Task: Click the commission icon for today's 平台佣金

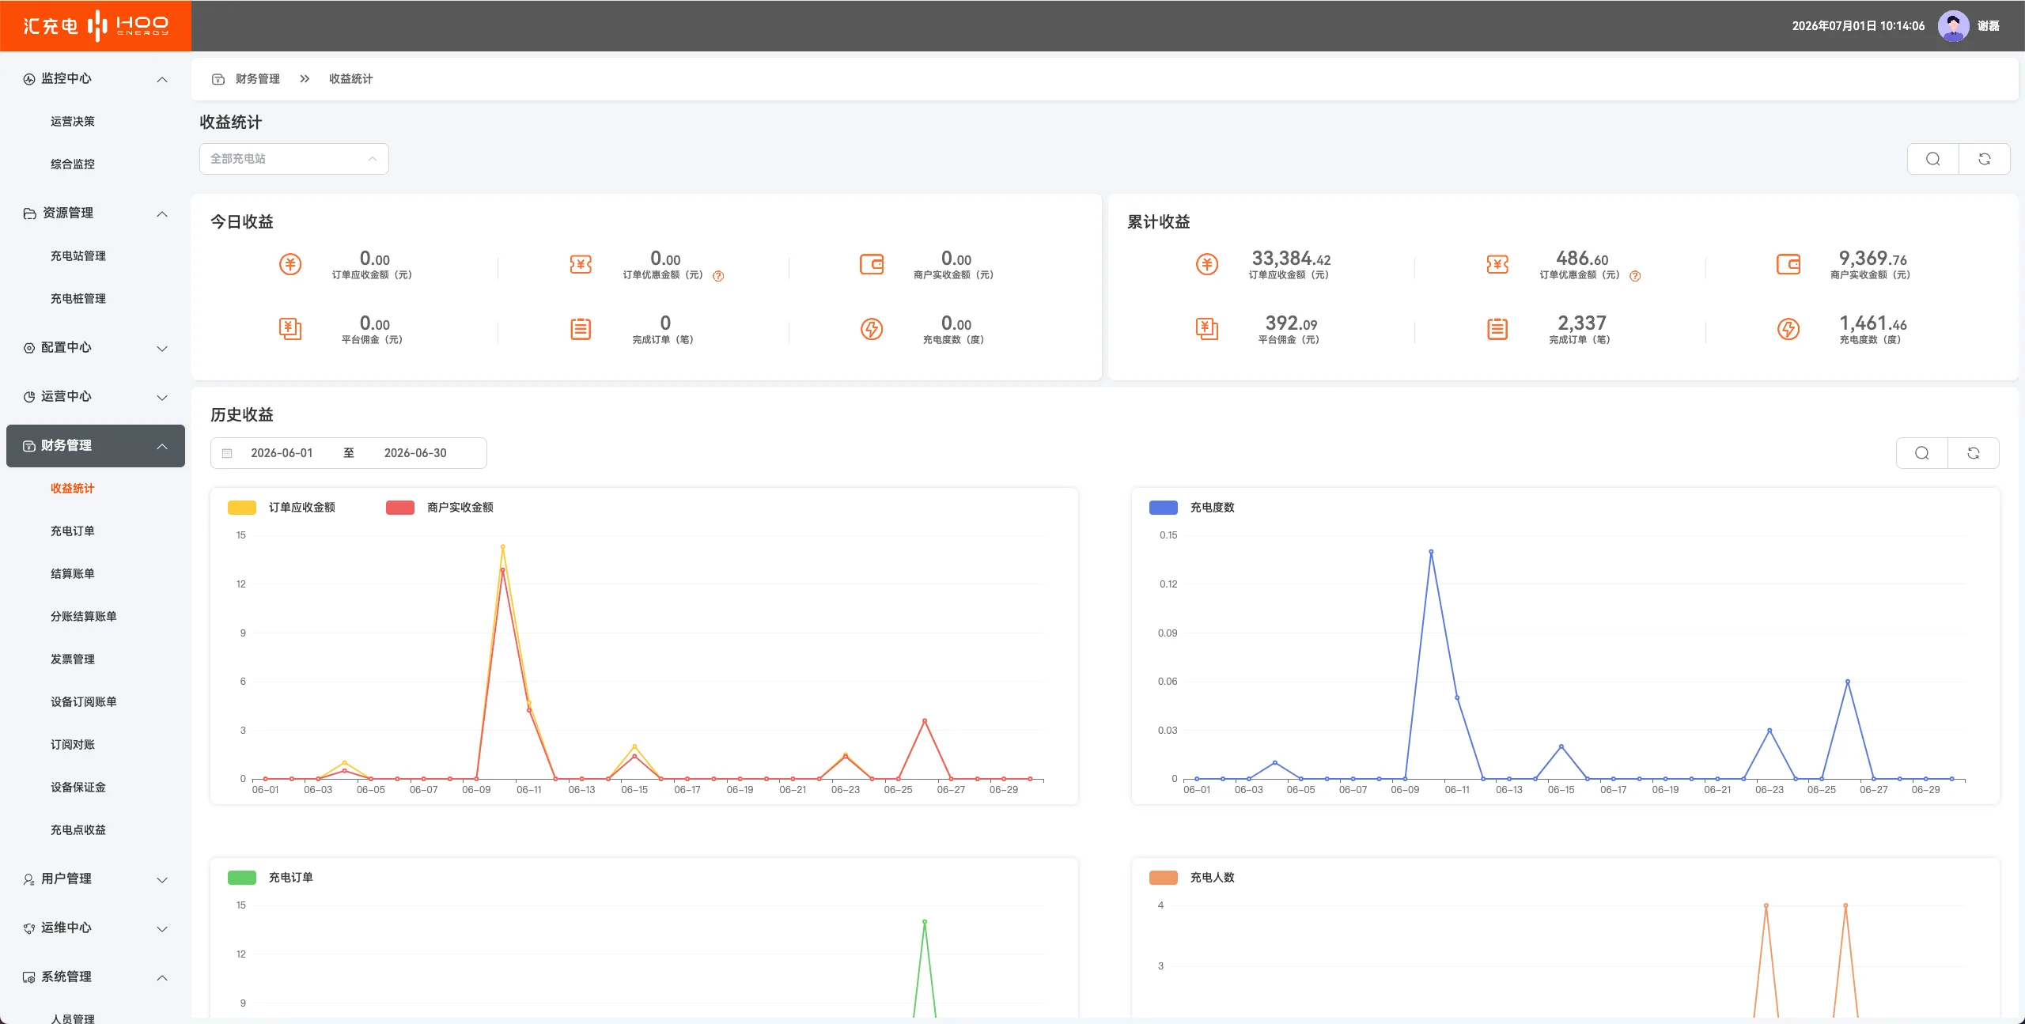Action: (290, 329)
